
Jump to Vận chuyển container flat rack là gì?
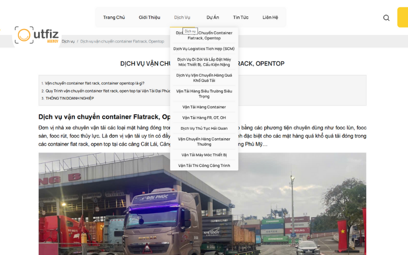(94, 83)
